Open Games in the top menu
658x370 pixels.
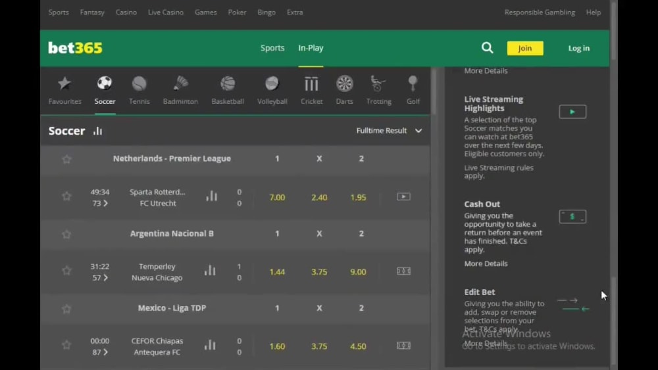205,12
